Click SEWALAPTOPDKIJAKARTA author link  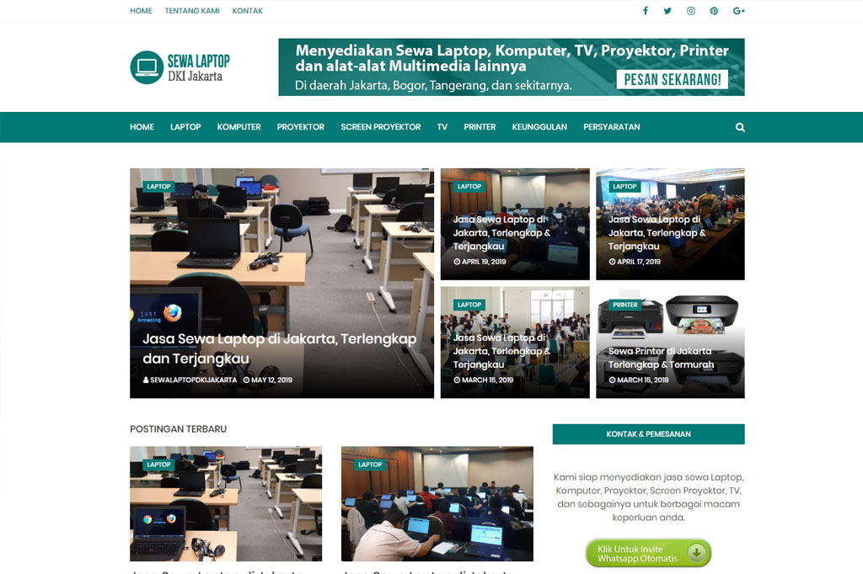(190, 380)
